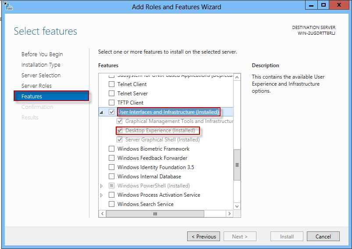The width and height of the screenshot is (352, 249).
Task: Select Windows PowerShell (Installed) label
Action: click(153, 186)
